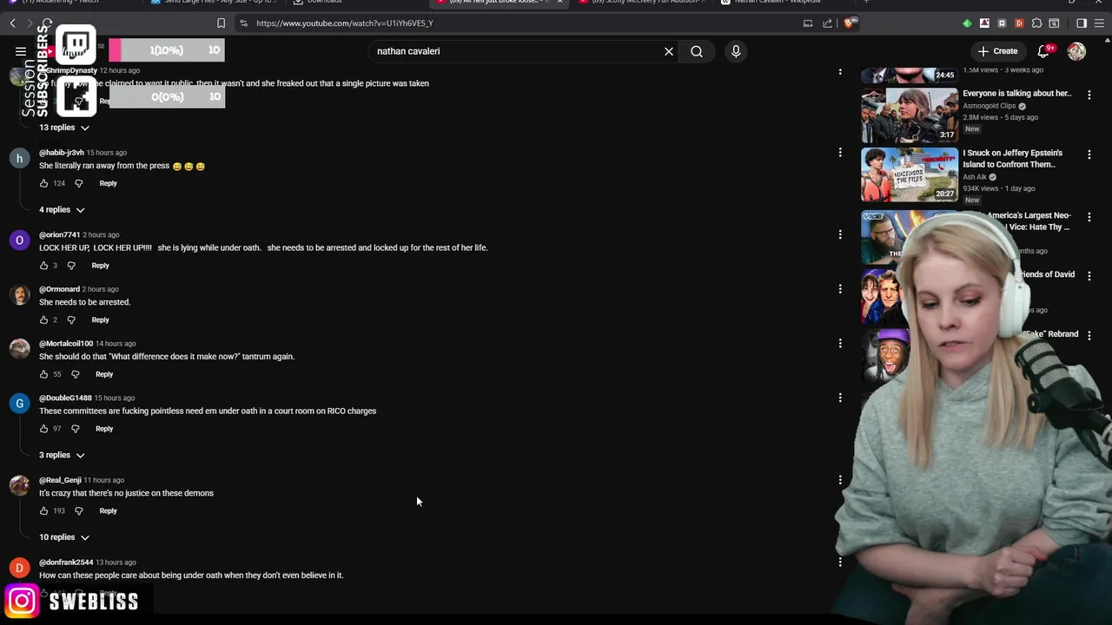
Task: Switch to the Scotty McCreery audition tab
Action: pyautogui.click(x=643, y=3)
